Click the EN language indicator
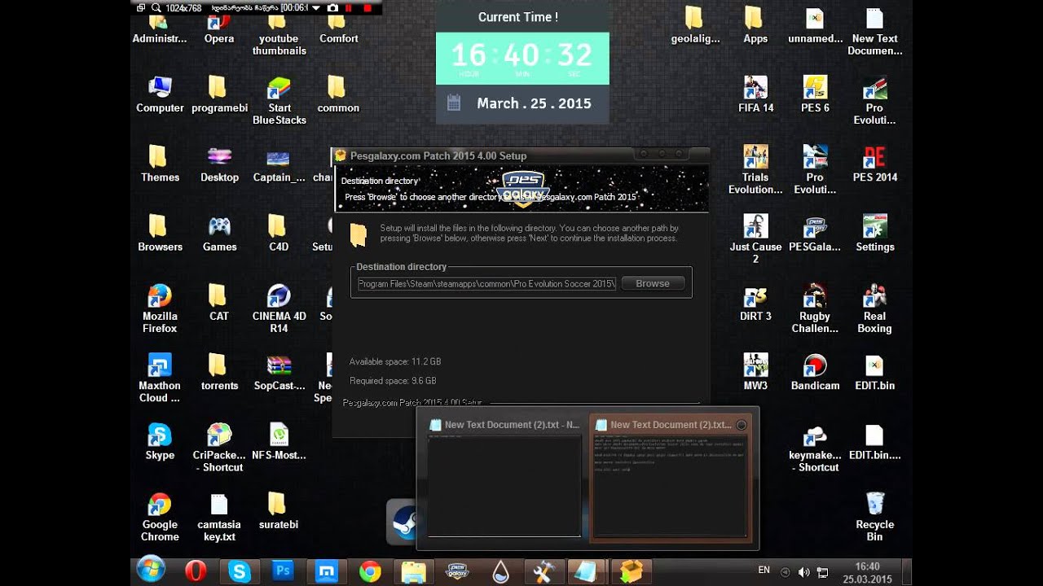The image size is (1043, 586). 764,571
